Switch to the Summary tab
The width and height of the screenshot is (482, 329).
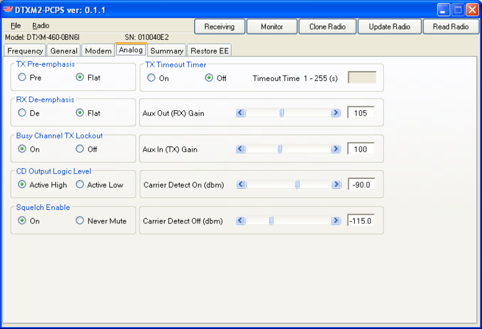(x=167, y=50)
